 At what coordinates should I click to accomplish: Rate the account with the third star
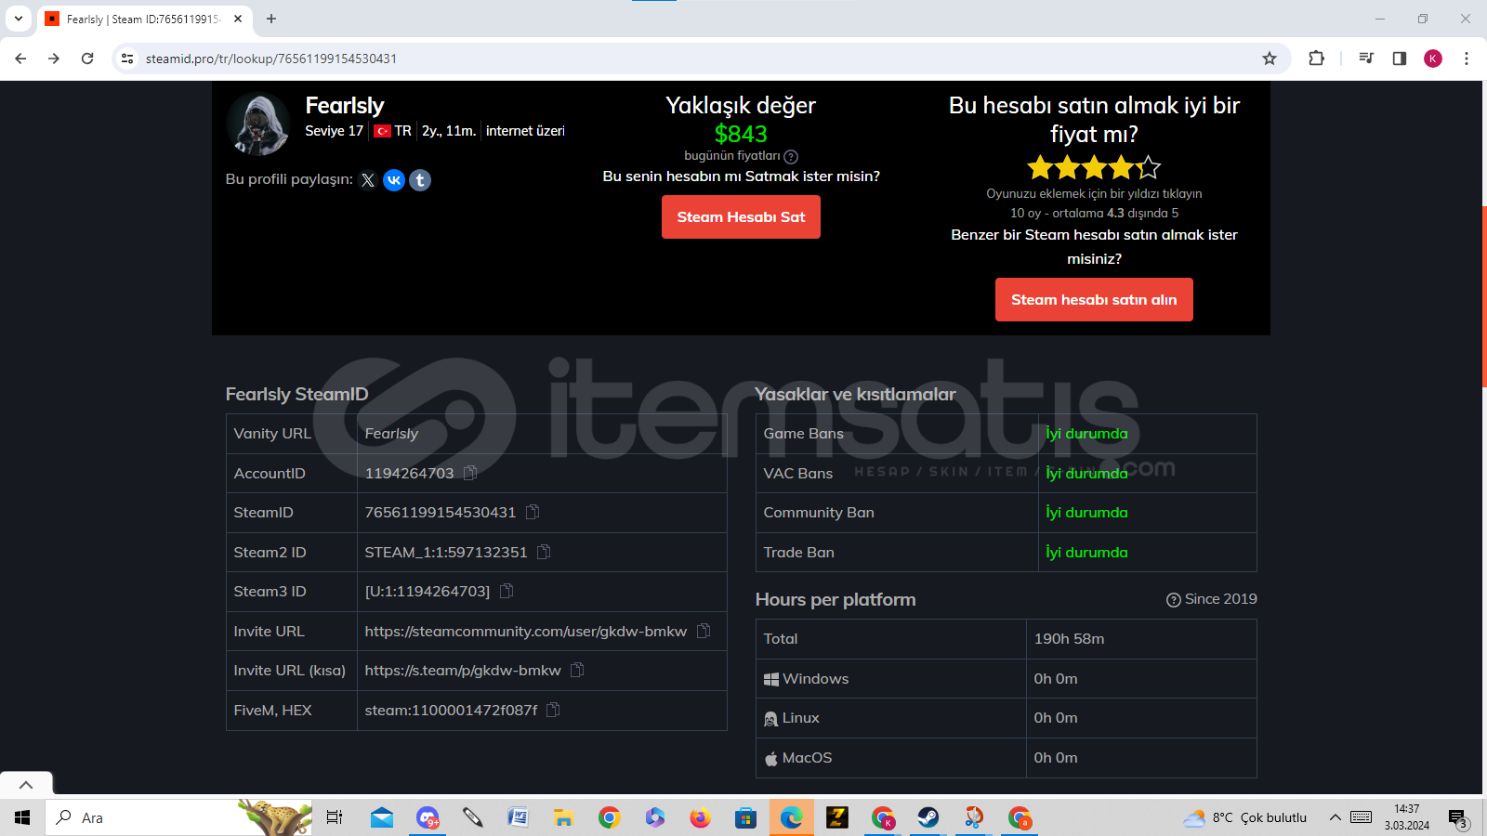coord(1094,168)
